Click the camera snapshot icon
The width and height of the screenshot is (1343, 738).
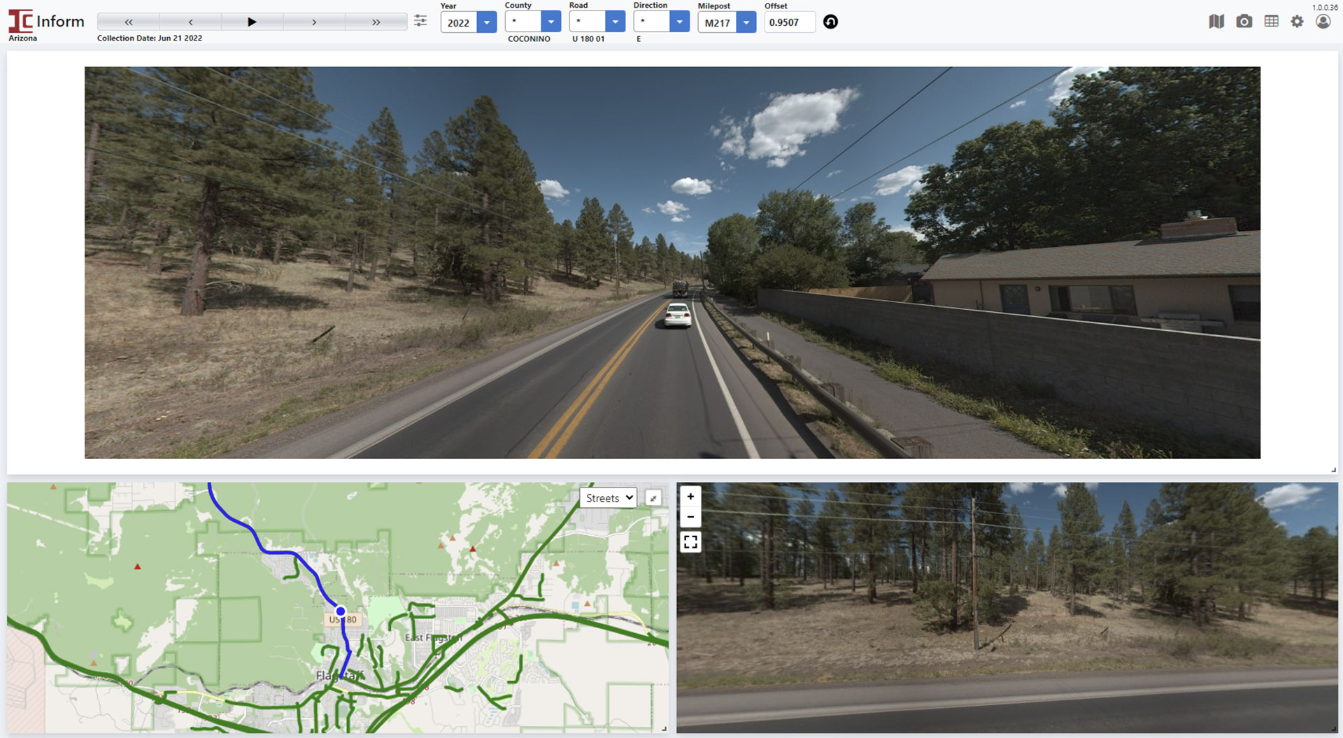coord(1244,22)
